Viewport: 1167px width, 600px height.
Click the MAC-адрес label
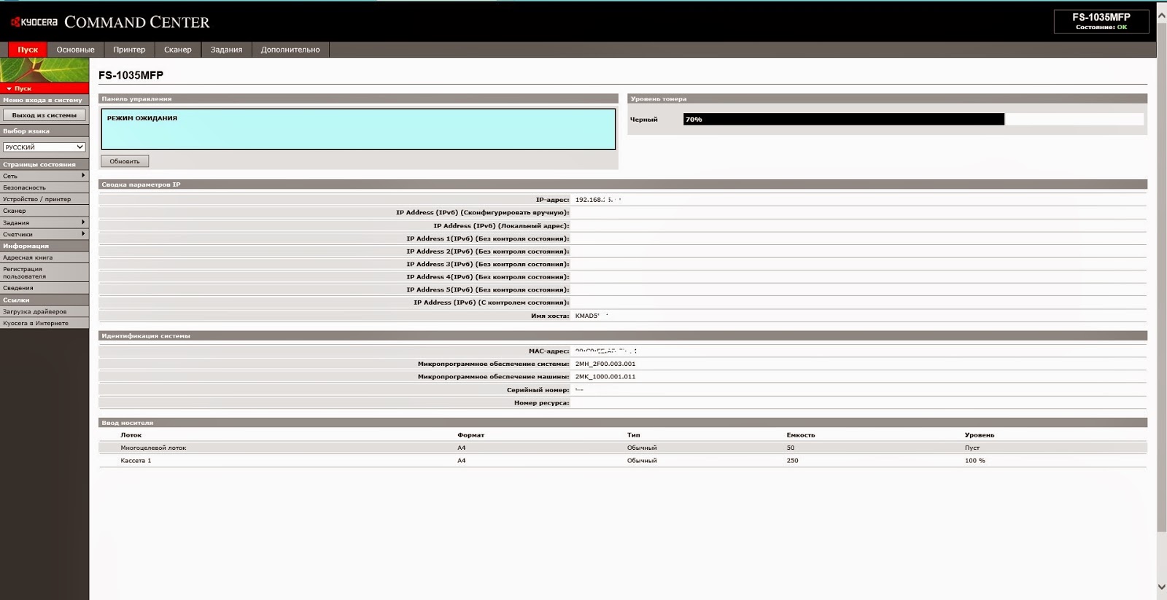(548, 351)
